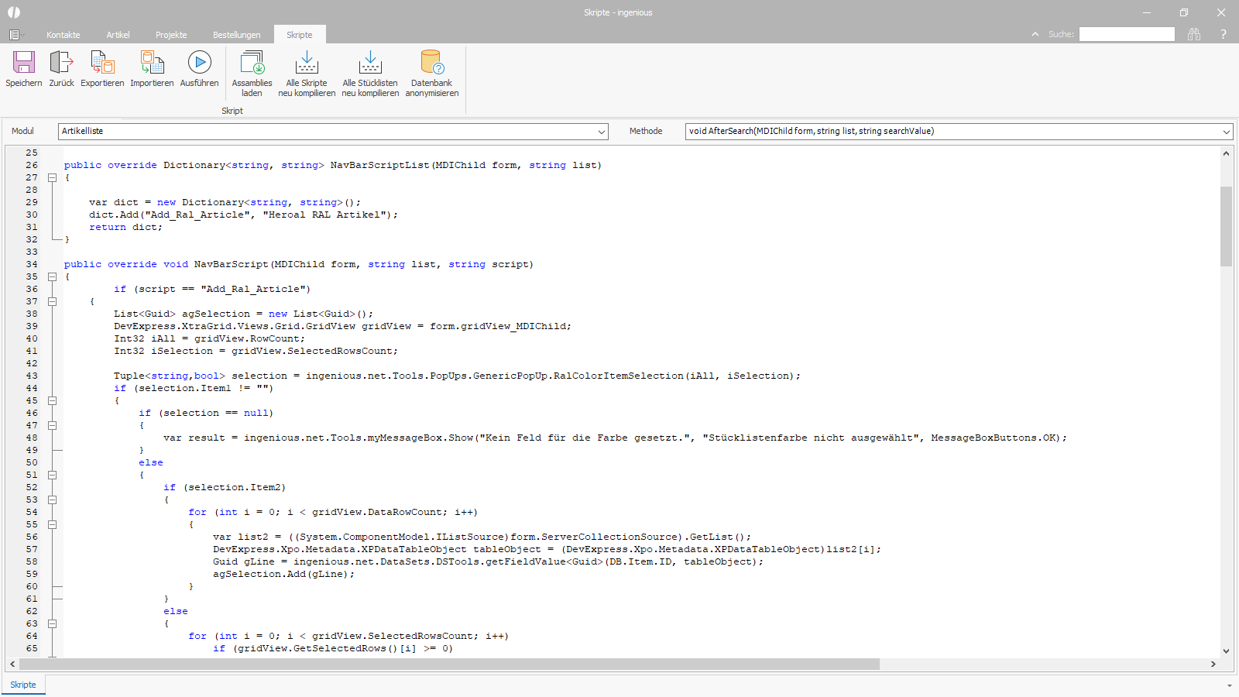1239x697 pixels.
Task: Collapse code block at line 27
Action: pos(53,177)
